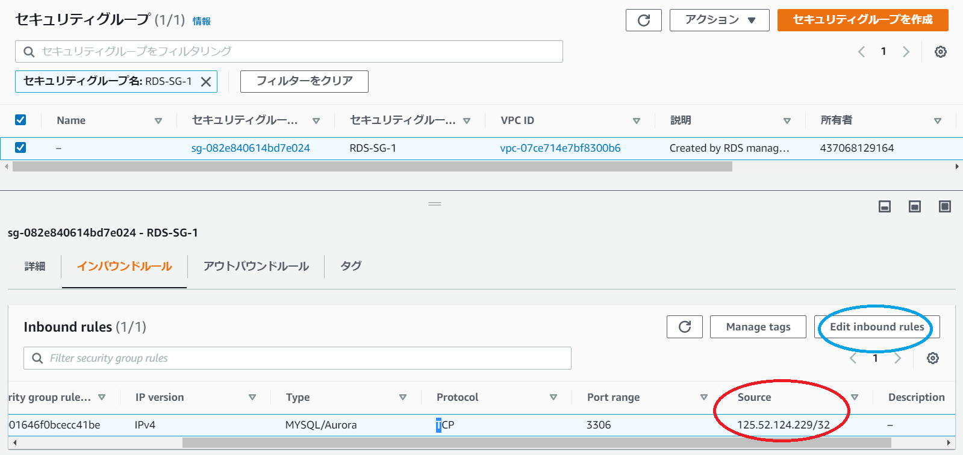Expand details panel to full height

(x=945, y=207)
